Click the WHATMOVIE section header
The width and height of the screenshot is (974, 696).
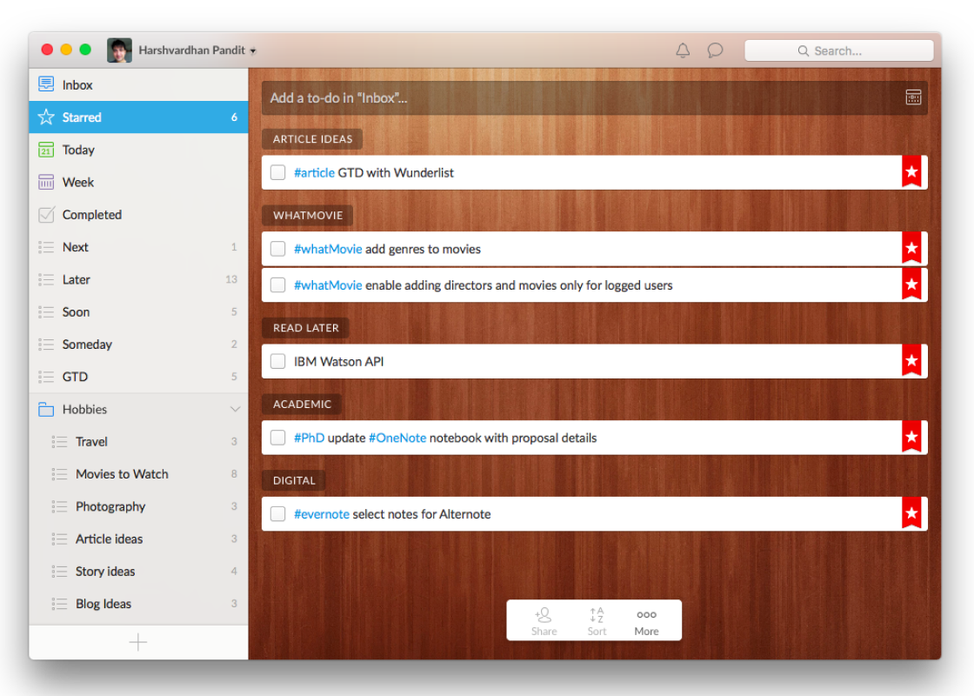point(308,216)
